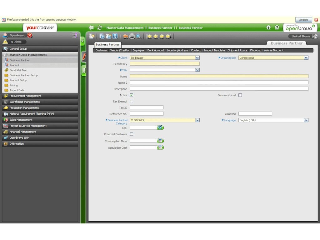The width and height of the screenshot is (320, 240).
Task: Expand the Sales Management section
Action: (x=40, y=120)
